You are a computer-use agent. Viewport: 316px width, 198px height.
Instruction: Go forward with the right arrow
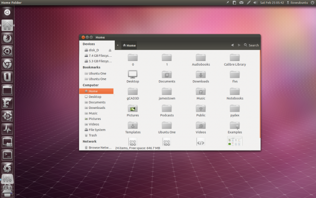tap(239, 45)
